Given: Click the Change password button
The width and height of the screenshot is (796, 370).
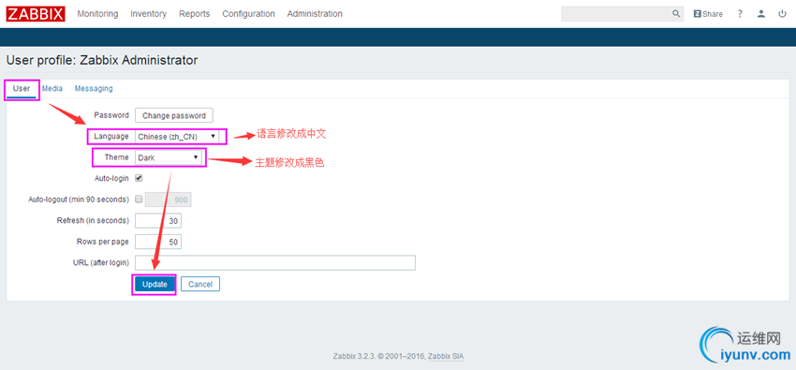Looking at the screenshot, I should (174, 116).
